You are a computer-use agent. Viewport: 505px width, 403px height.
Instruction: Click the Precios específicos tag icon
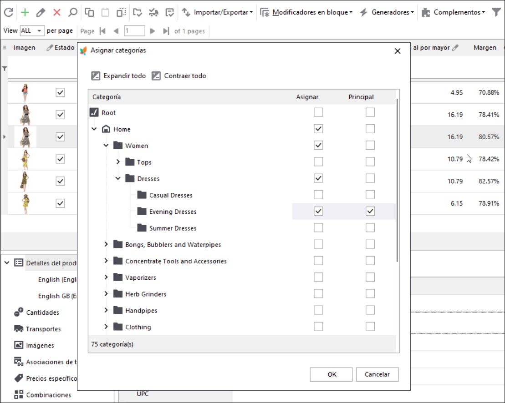pyautogui.click(x=19, y=378)
